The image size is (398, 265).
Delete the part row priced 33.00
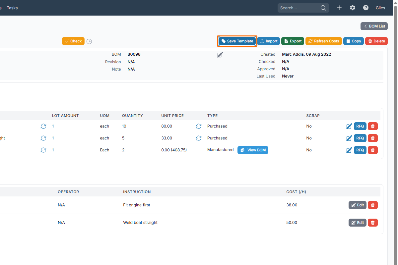(373, 138)
